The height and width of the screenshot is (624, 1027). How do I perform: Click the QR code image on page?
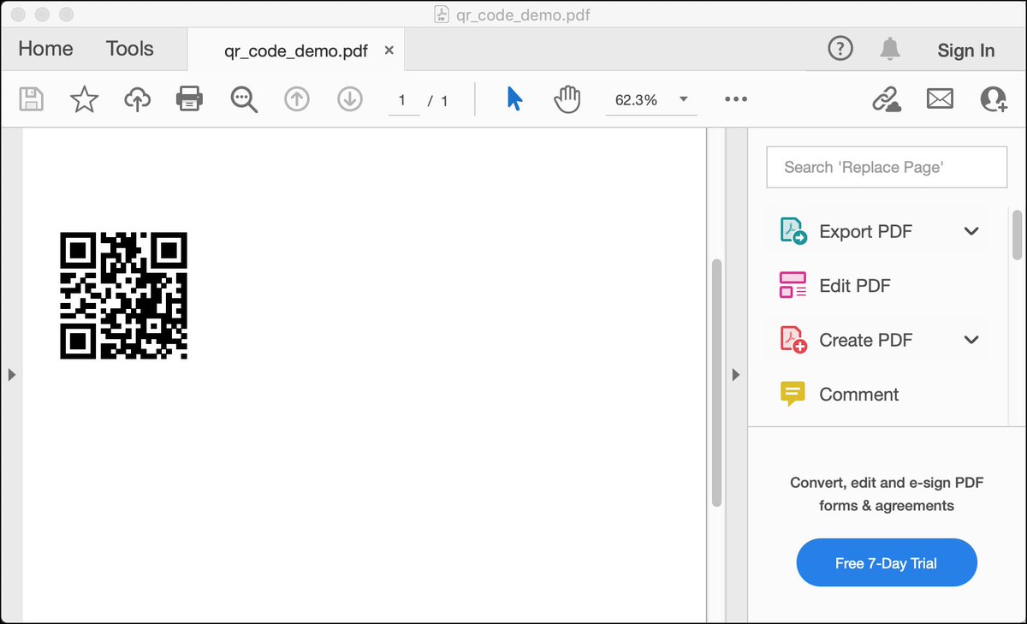point(124,295)
